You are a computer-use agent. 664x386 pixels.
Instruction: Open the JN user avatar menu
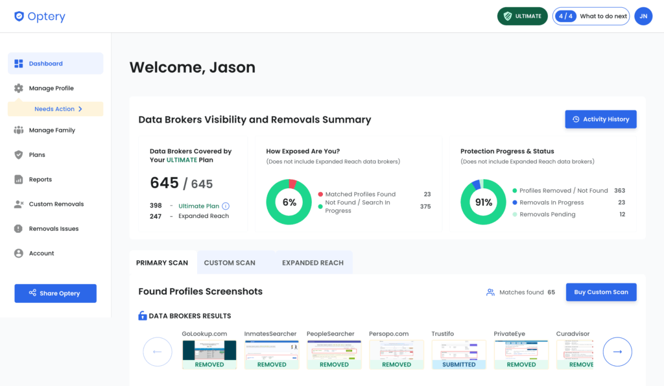point(643,16)
